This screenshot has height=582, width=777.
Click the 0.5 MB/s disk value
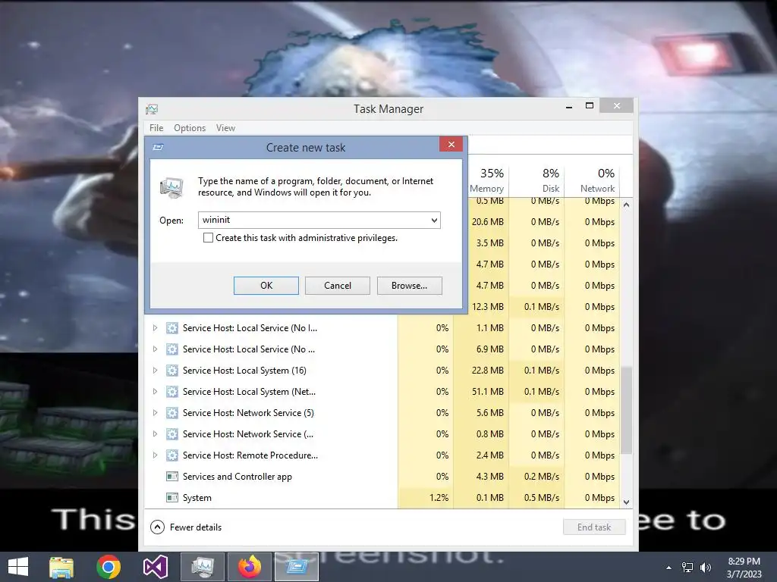tap(541, 498)
